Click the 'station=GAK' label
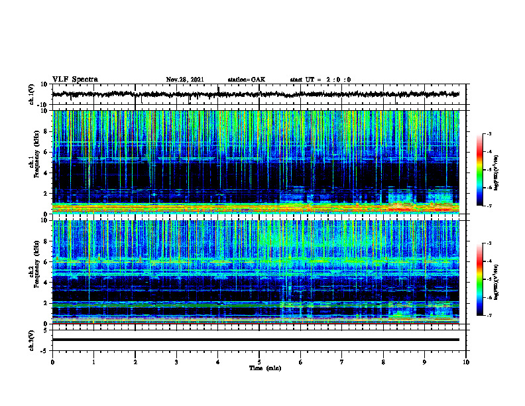The width and height of the screenshot is (525, 406). 247,80
